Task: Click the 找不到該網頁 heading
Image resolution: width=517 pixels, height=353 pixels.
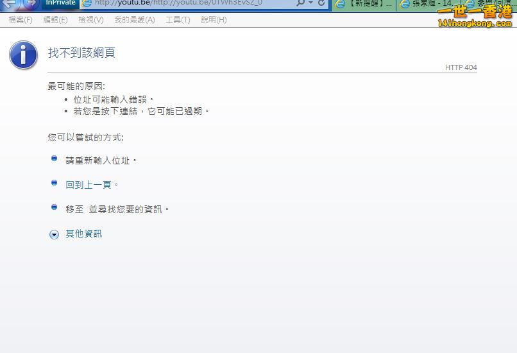Action: tap(81, 53)
